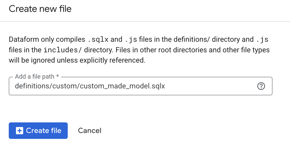Viewport: 290px width, 151px height.
Task: Click the divider line below the title
Action: click(x=145, y=21)
